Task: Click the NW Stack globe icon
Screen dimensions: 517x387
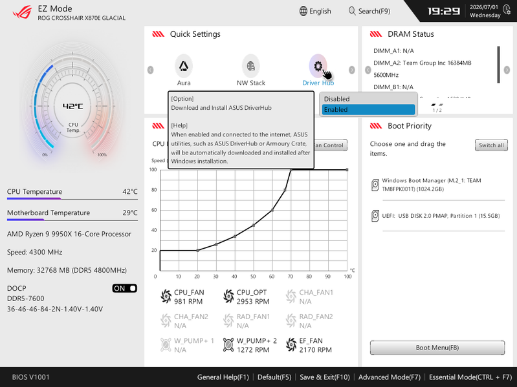Action: point(250,66)
